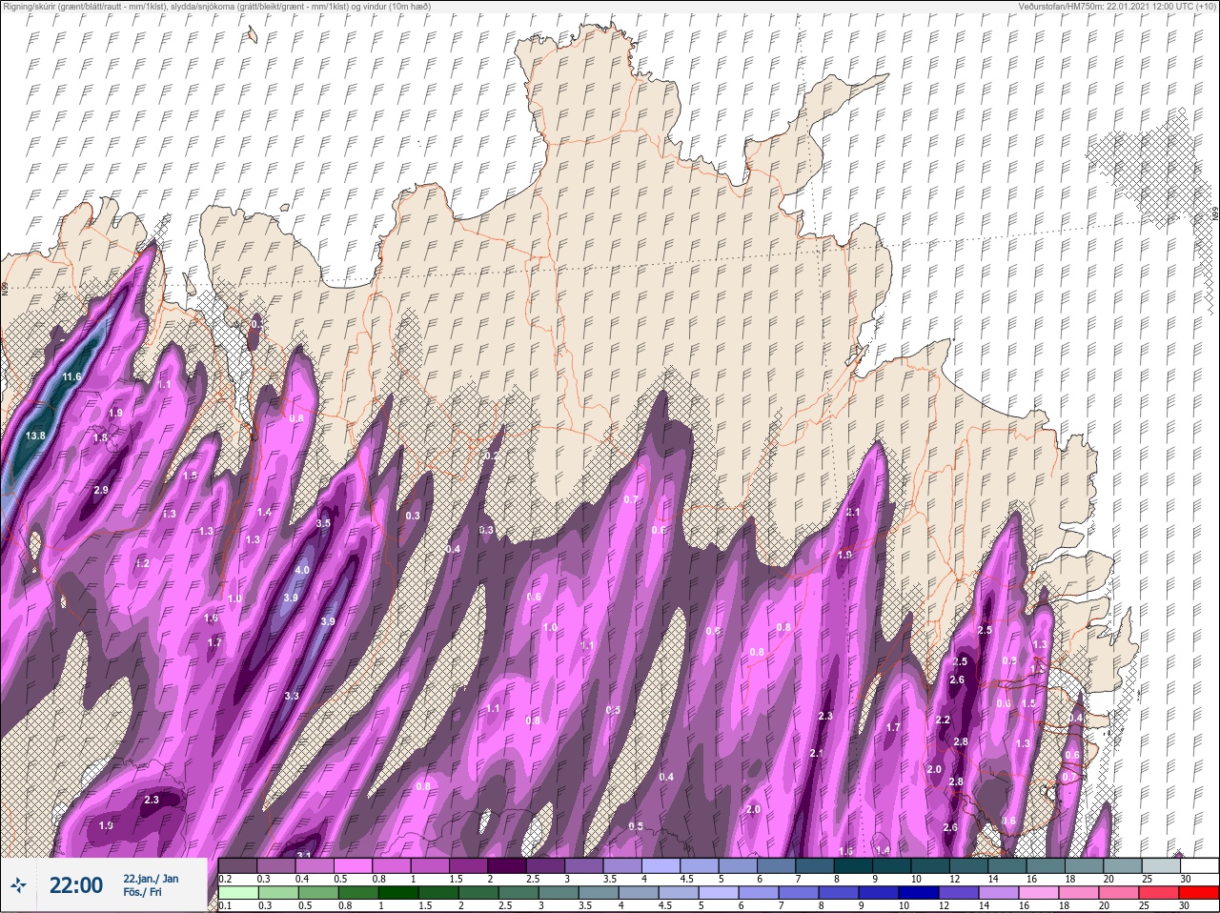Click the 22:00 forecast time display
Screen dimensions: 1220x913
pyautogui.click(x=75, y=885)
